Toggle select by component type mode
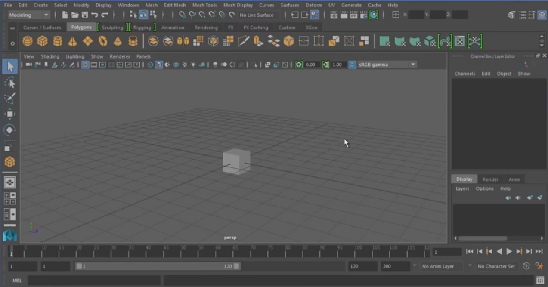Image resolution: width=548 pixels, height=287 pixels. coord(153,15)
